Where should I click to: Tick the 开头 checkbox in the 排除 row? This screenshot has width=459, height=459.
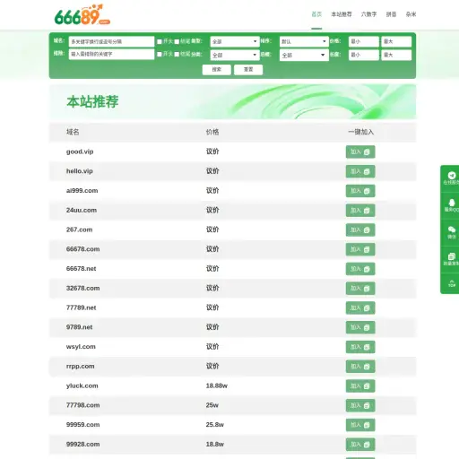click(160, 54)
